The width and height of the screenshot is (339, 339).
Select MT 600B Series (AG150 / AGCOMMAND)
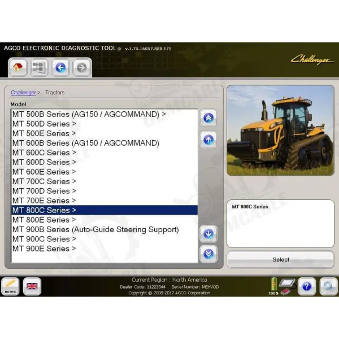86,143
